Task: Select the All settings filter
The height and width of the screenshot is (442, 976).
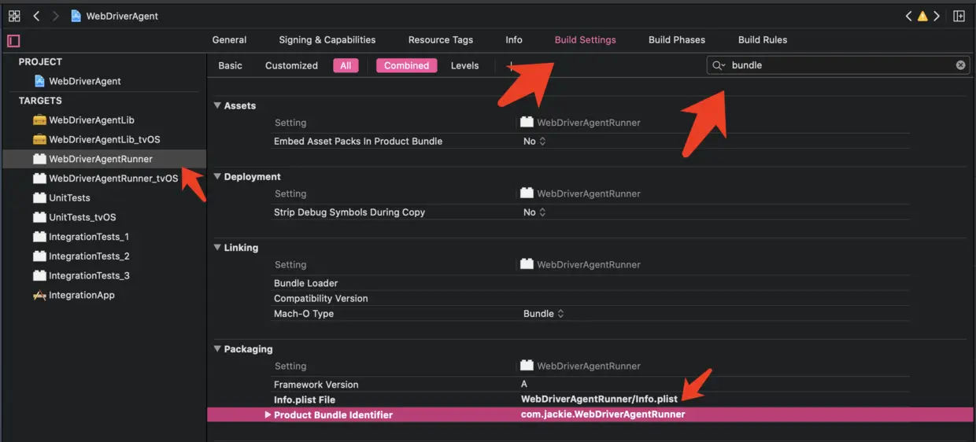Action: pyautogui.click(x=346, y=66)
